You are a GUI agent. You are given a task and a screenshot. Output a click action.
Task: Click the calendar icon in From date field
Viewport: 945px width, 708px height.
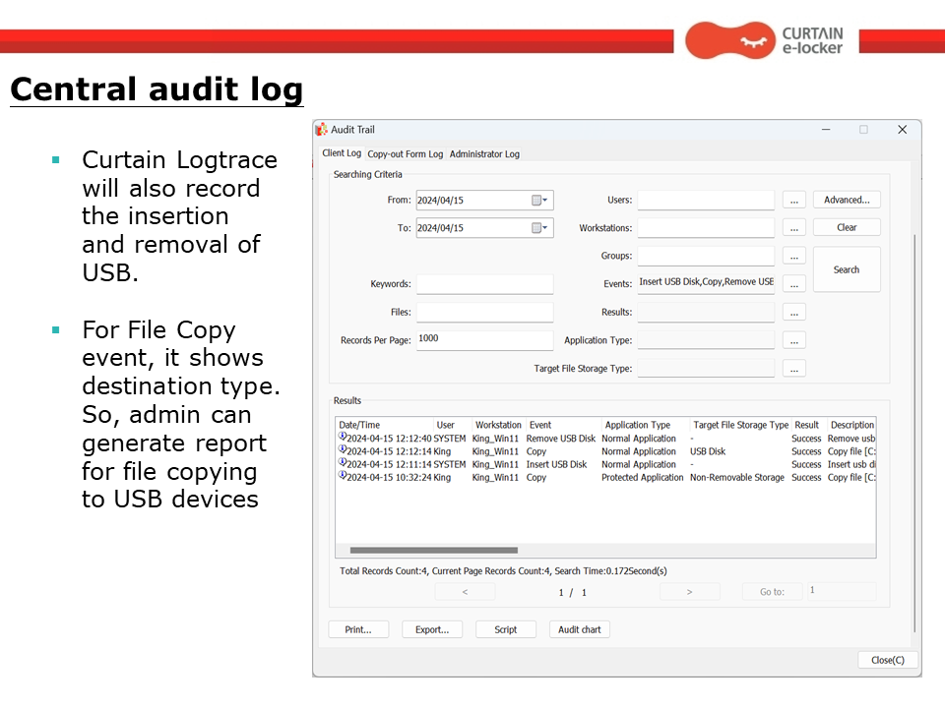click(536, 200)
